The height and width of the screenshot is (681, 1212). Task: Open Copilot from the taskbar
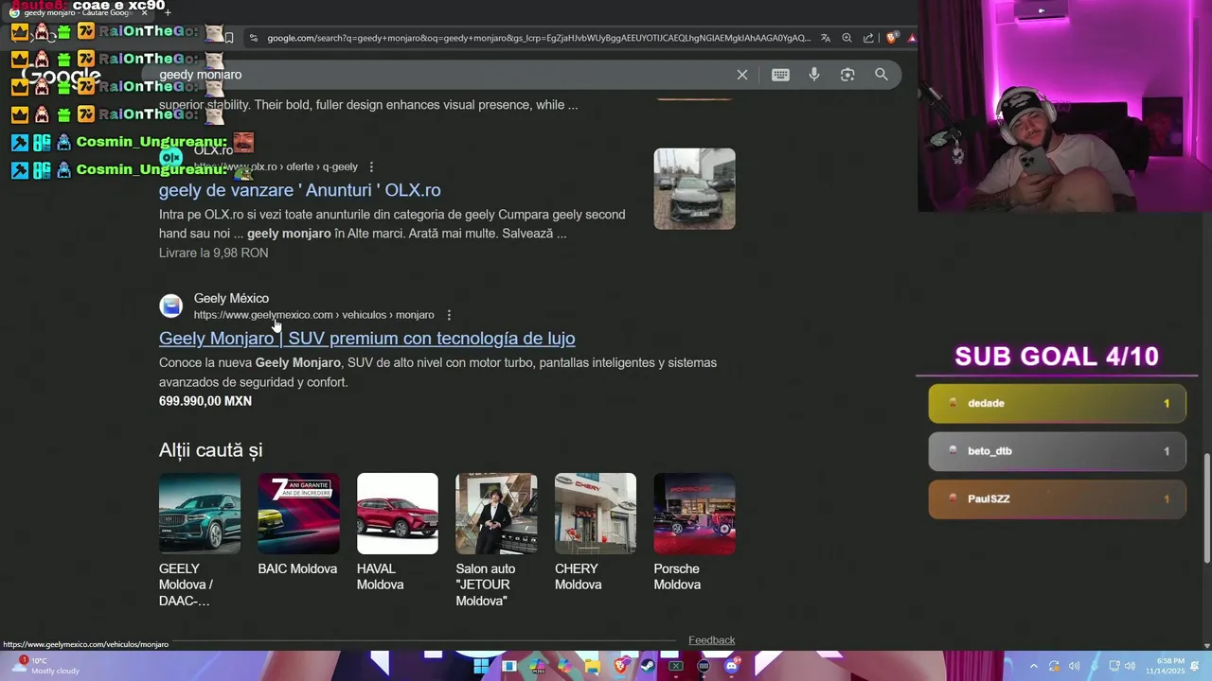pyautogui.click(x=564, y=666)
